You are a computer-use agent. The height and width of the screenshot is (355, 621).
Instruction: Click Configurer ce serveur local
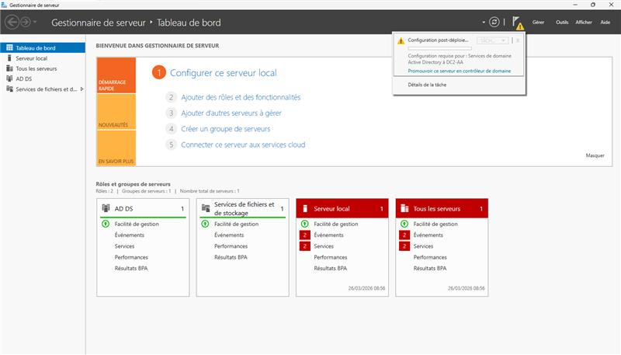[224, 73]
